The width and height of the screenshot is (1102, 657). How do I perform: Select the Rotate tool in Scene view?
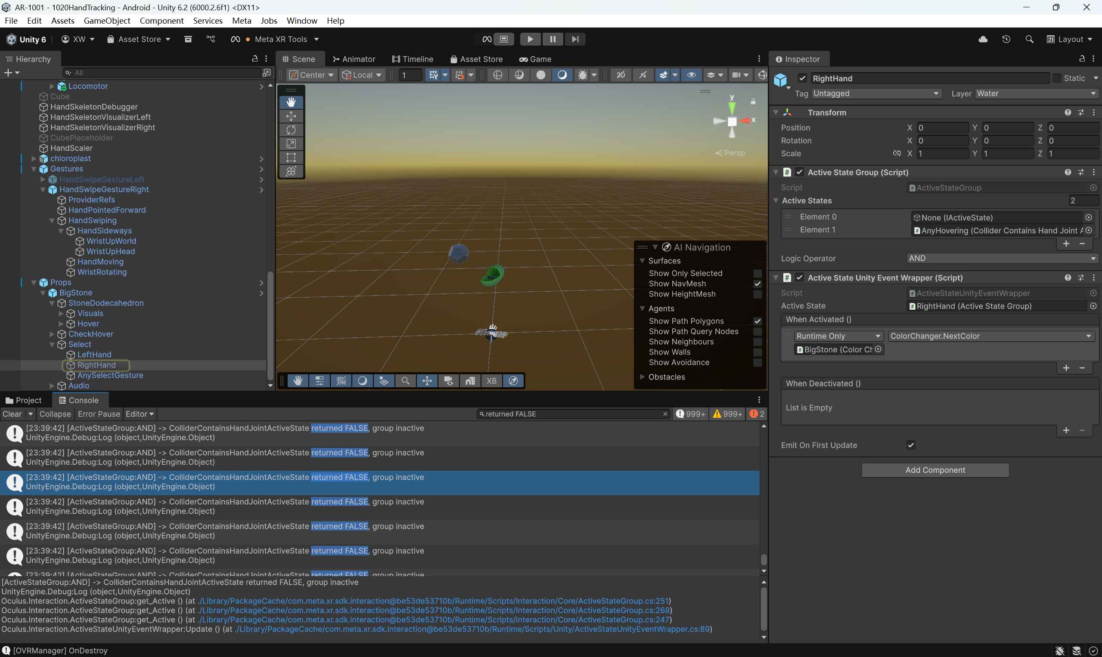[x=291, y=130]
